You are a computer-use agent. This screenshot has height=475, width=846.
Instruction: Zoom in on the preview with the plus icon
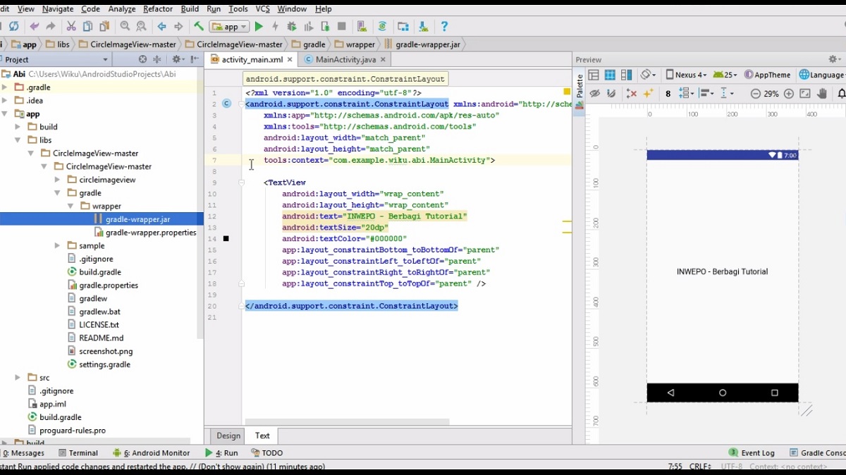click(788, 92)
